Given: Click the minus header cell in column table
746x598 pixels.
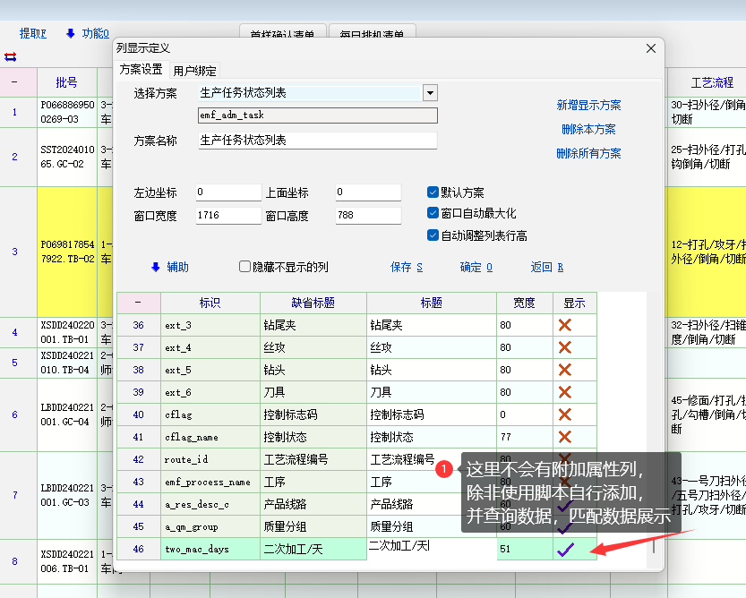Looking at the screenshot, I should 137,303.
